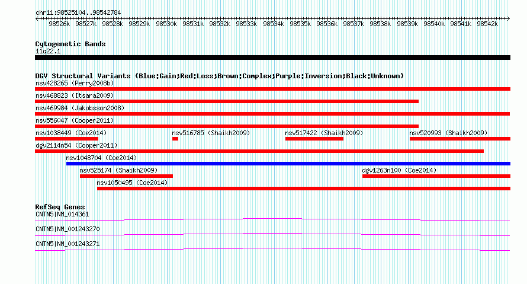Click the 98538k ruler tick label
Image resolution: width=527 pixels, height=284 pixels.
tap(380, 24)
